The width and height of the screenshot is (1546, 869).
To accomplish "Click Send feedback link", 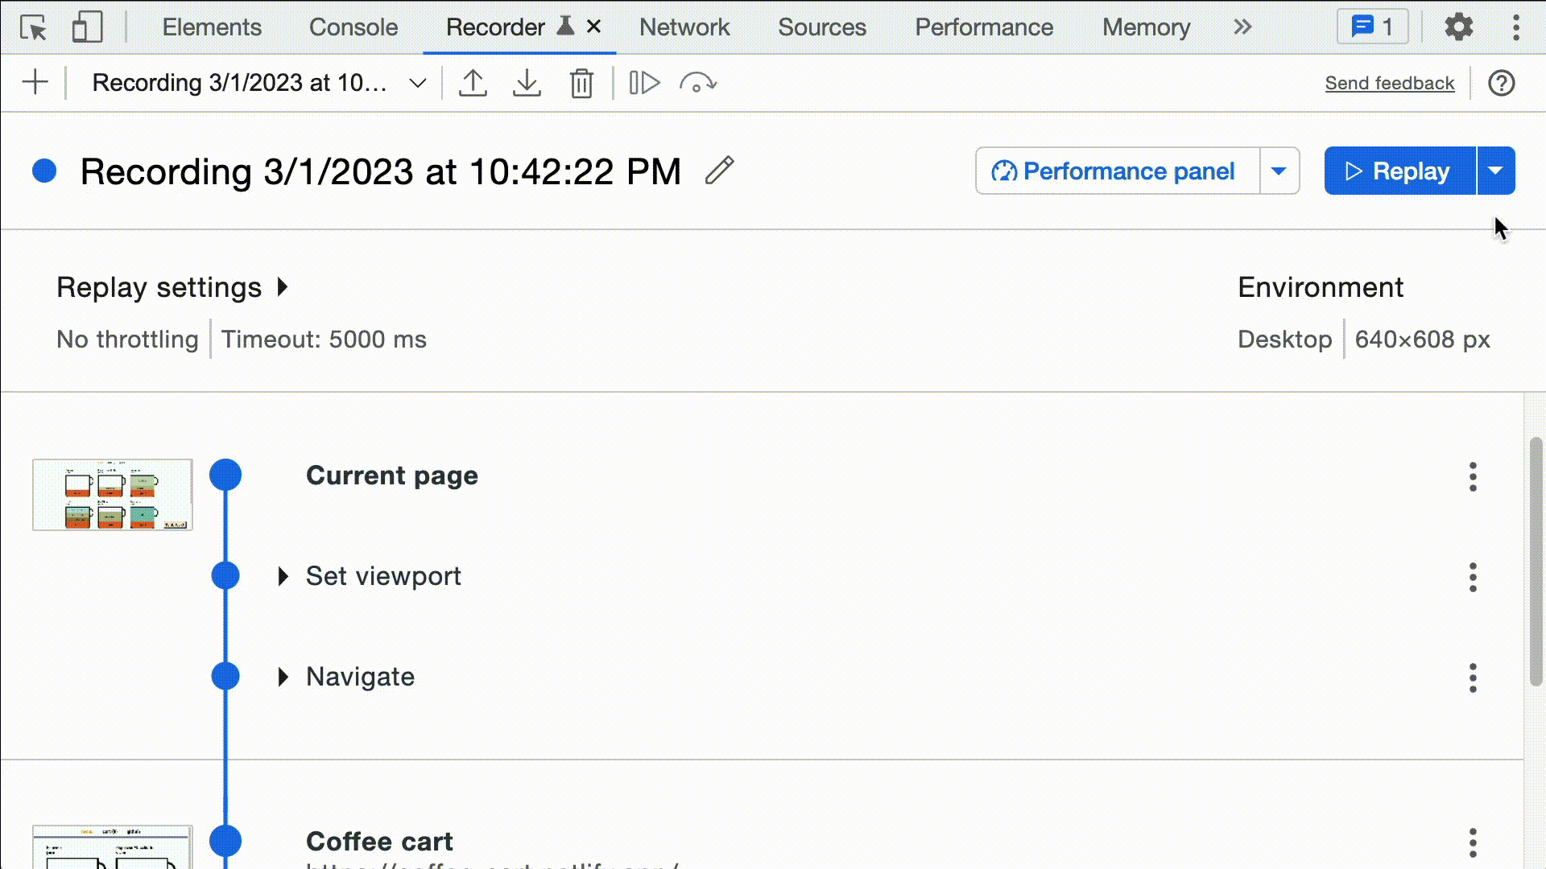I will (x=1390, y=83).
